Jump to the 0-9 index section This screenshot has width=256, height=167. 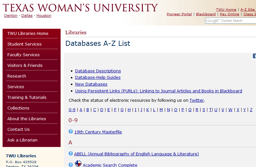coord(72,110)
